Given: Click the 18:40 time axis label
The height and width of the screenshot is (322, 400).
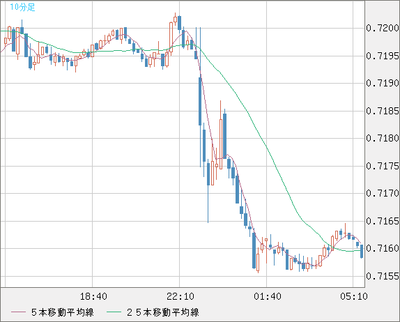Looking at the screenshot, I should click(93, 296).
